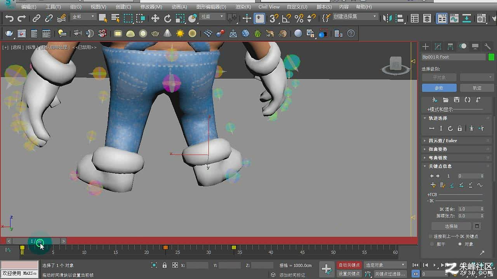Open the Utilities wrench tab
This screenshot has width=497, height=279.
point(488,46)
